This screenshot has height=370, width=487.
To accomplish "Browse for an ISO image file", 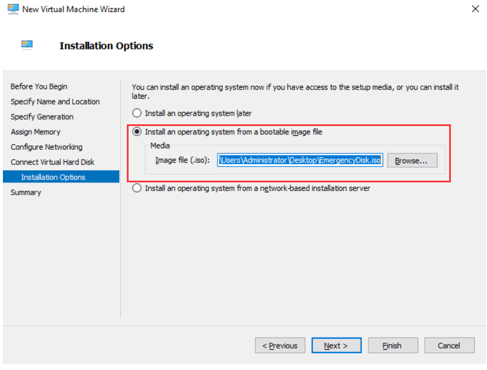I will [411, 160].
